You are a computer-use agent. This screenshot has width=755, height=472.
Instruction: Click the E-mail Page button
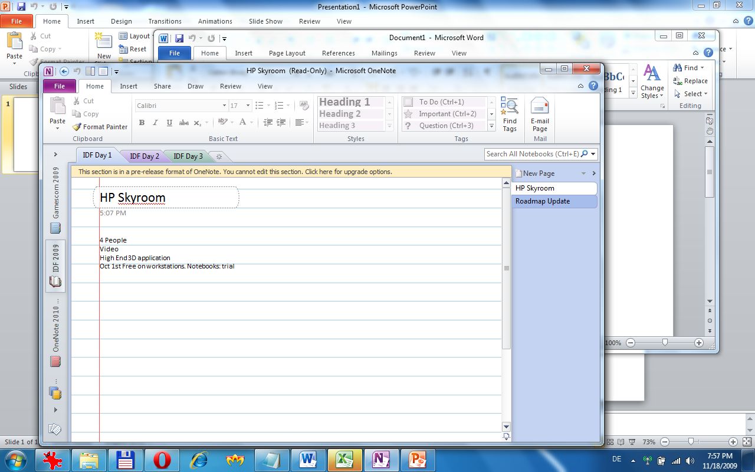(x=540, y=115)
